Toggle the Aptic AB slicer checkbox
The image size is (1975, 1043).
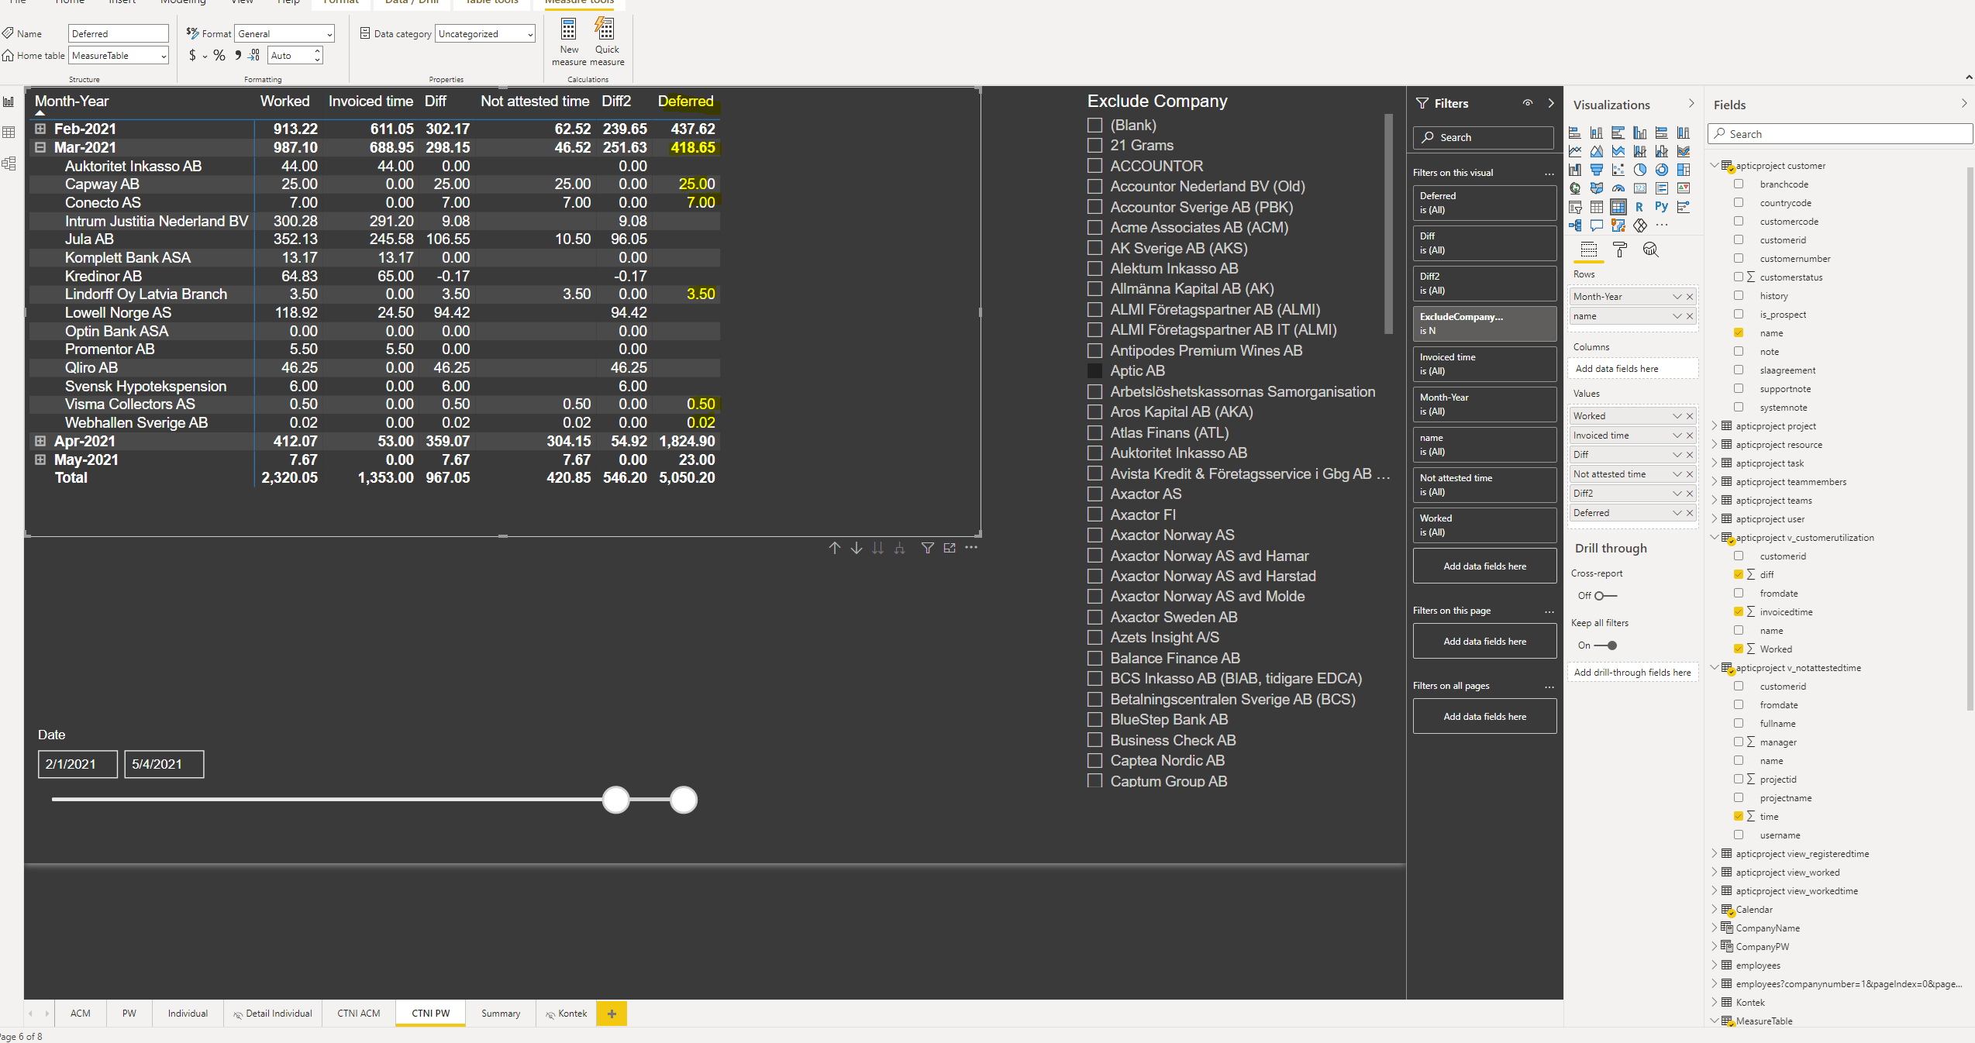pos(1094,370)
